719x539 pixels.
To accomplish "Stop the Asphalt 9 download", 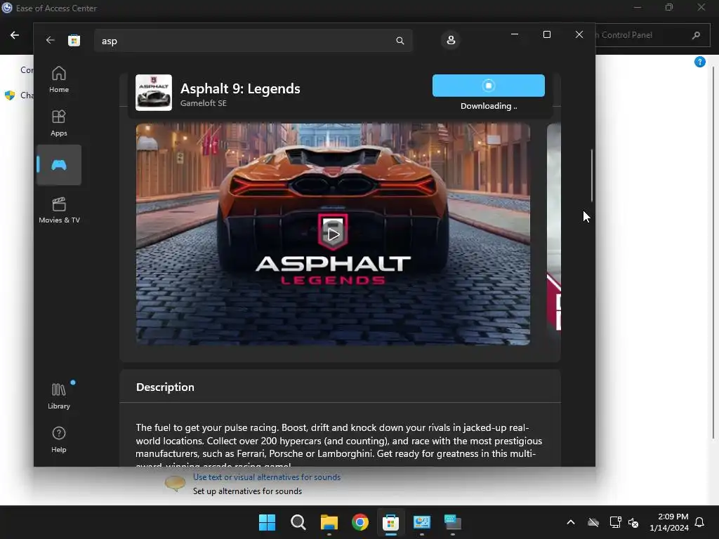I will pyautogui.click(x=489, y=86).
